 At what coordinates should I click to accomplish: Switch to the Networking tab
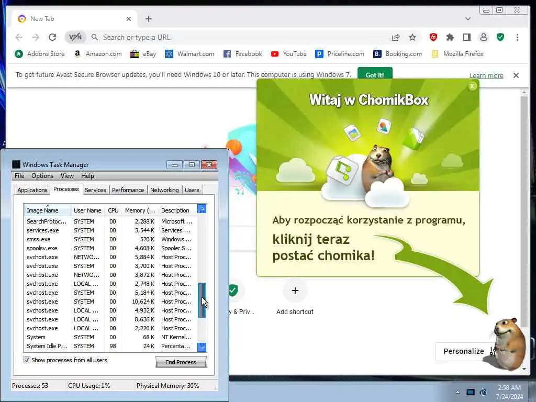pos(164,190)
